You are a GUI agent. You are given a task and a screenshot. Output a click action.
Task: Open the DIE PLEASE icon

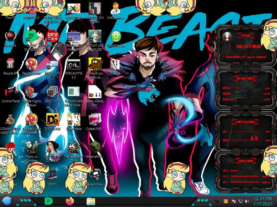(53, 122)
